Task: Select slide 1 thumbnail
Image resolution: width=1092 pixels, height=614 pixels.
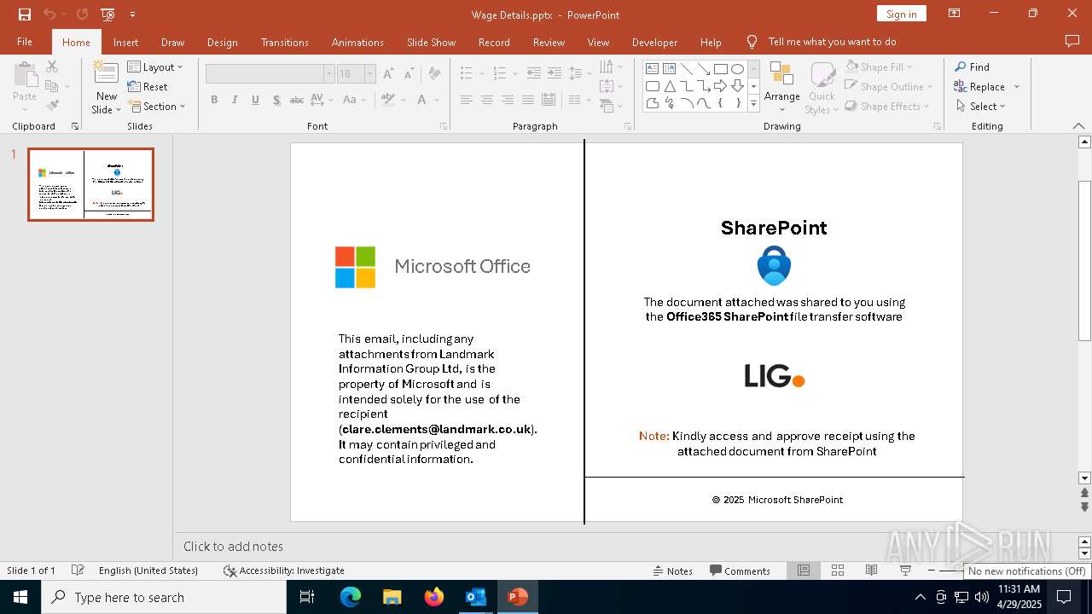Action: click(90, 184)
